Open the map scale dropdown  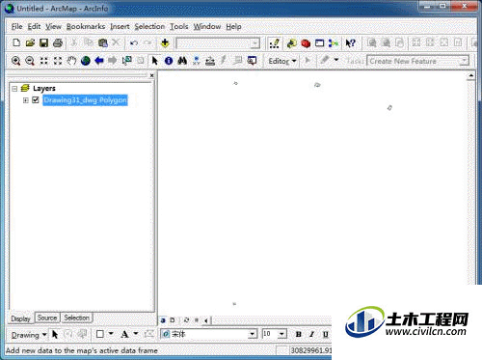pos(254,43)
